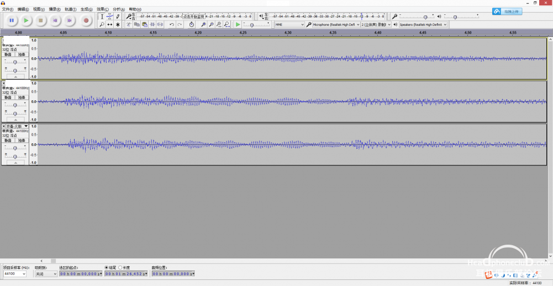553x286 pixels.
Task: Click the Cut scissors icon
Action: [129, 25]
